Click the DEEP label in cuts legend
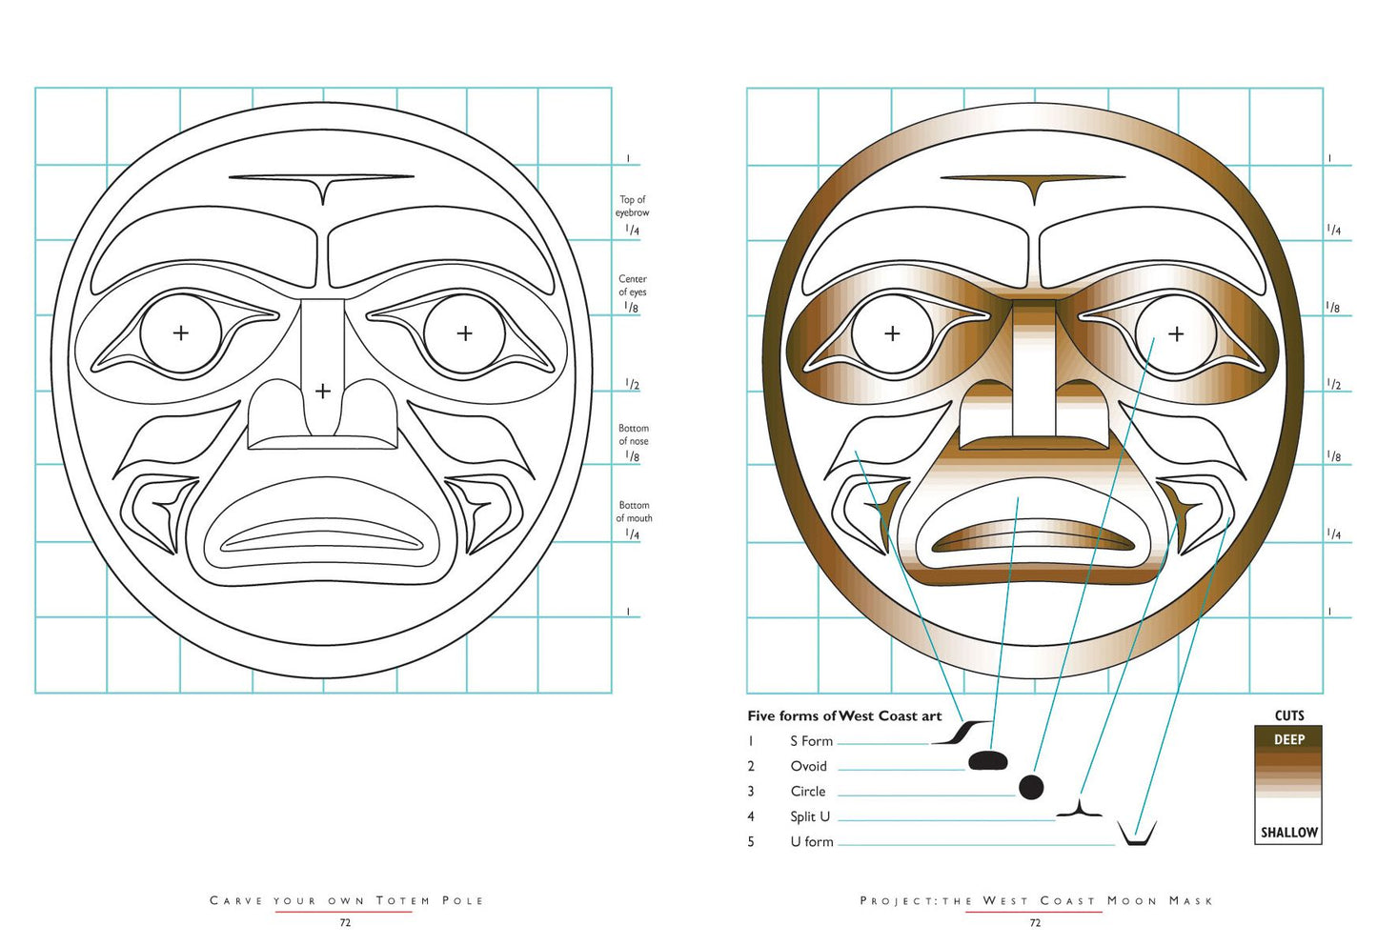 click(x=1288, y=740)
